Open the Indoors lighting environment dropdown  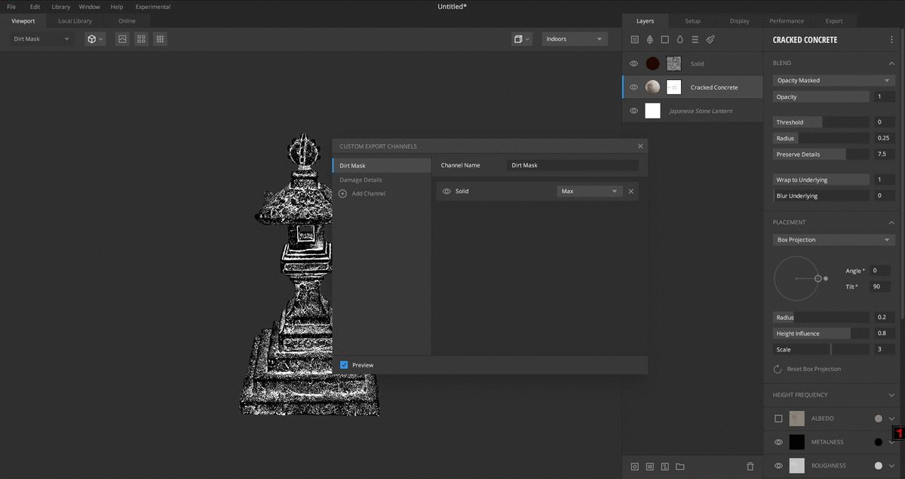coord(575,38)
